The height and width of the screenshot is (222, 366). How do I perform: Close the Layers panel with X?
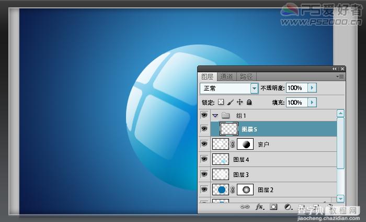coord(342,69)
